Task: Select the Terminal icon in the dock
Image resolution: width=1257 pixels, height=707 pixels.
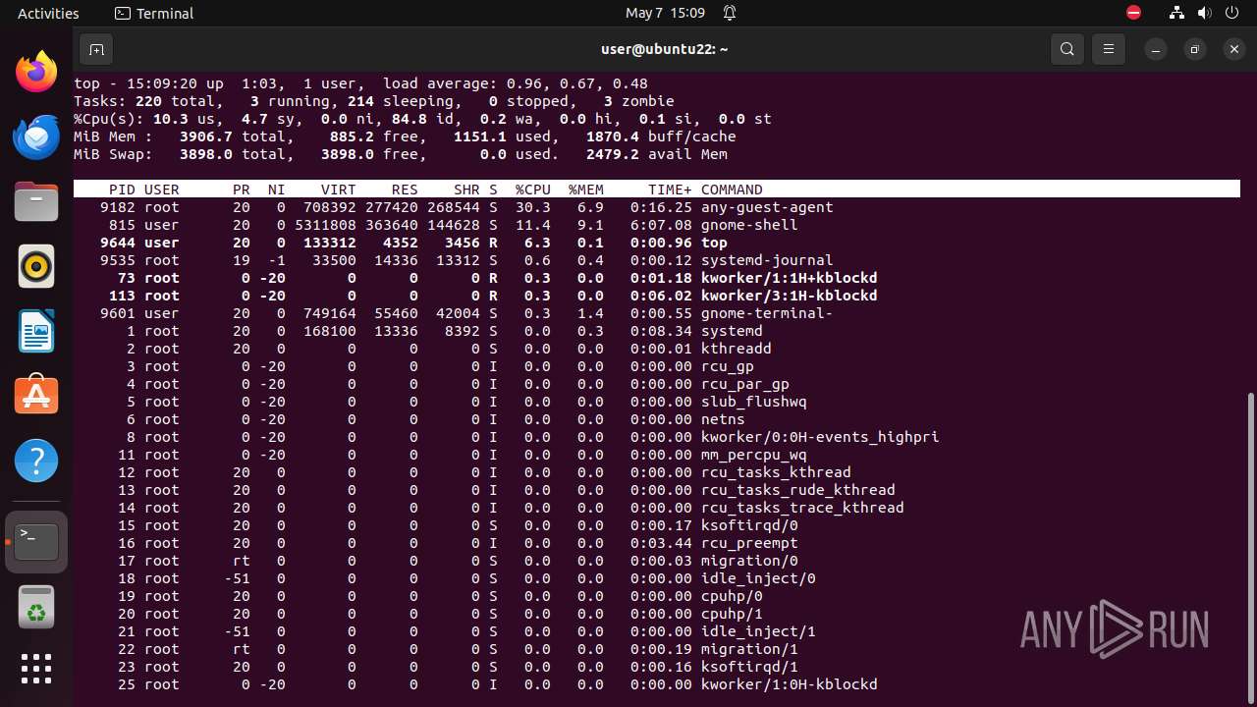Action: click(x=36, y=541)
